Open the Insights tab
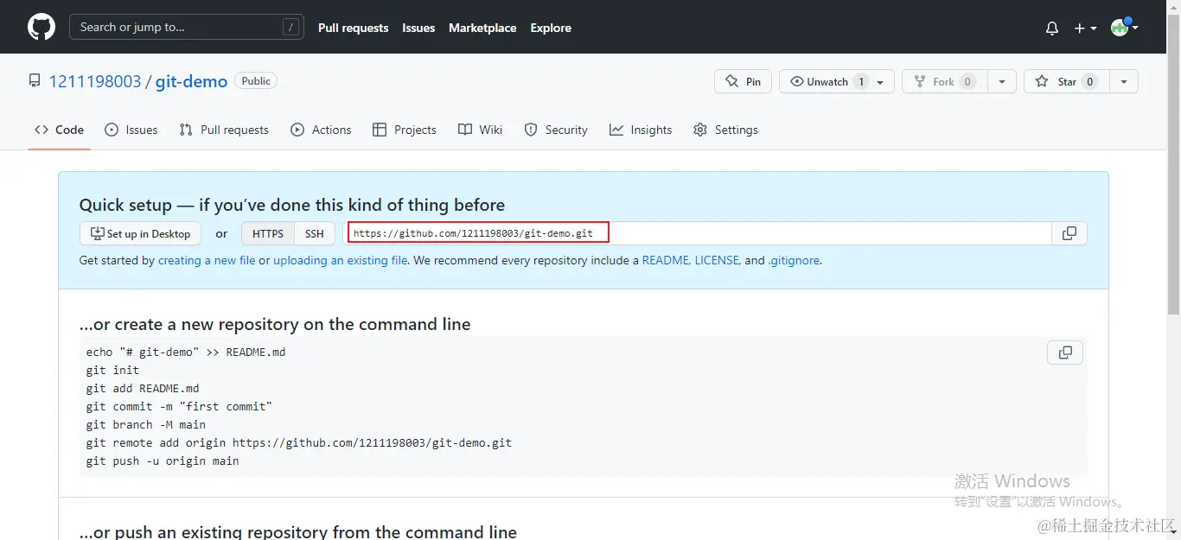 pyautogui.click(x=641, y=130)
